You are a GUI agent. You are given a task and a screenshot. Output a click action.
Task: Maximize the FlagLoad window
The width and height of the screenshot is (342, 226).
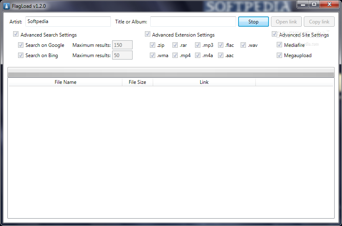314,4
